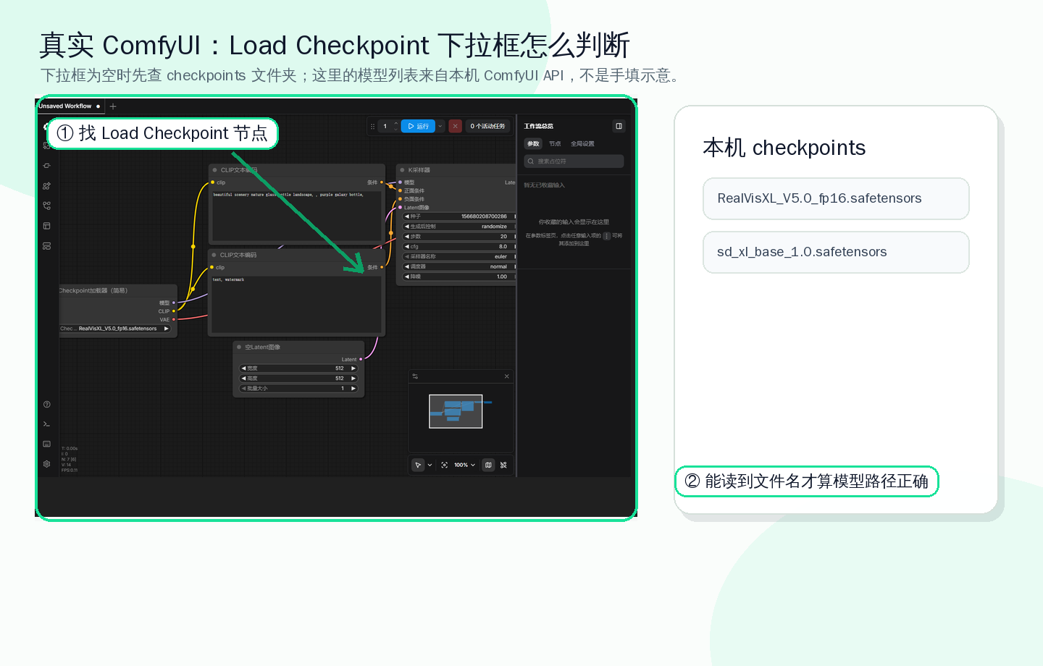Toggle the console terminal icon in sidebar
This screenshot has height=666, width=1043.
click(46, 424)
